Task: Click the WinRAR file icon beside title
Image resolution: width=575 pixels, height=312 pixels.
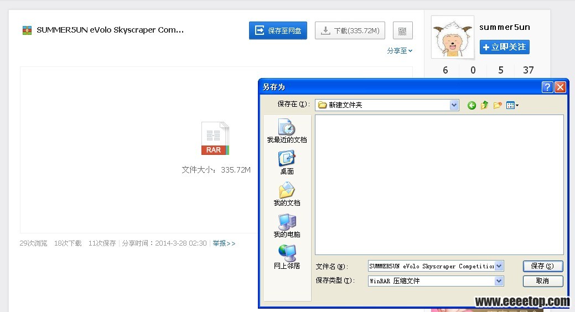Action: 27,30
